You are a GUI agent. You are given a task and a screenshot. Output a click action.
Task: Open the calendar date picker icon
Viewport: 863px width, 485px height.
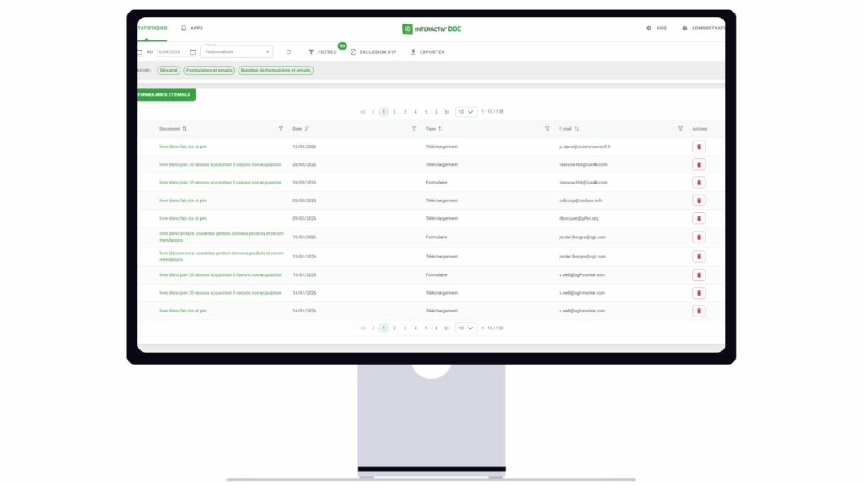[x=195, y=51]
